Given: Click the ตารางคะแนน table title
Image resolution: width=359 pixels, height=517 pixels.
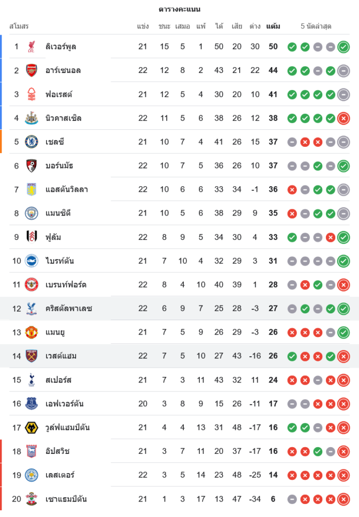Looking at the screenshot, I should pyautogui.click(x=179, y=9).
